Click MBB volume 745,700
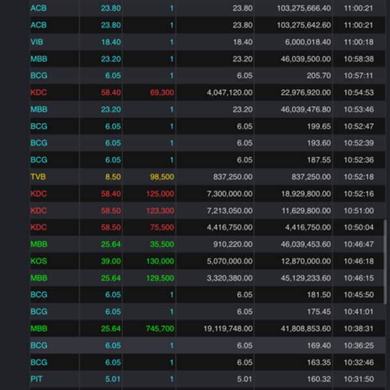The width and height of the screenshot is (390, 390). (160, 328)
